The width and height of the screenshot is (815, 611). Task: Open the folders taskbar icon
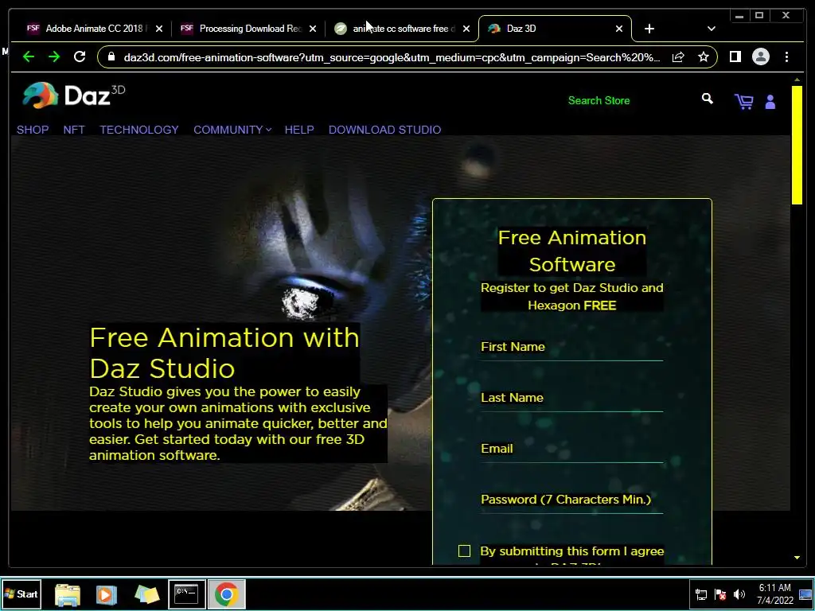[146, 594]
